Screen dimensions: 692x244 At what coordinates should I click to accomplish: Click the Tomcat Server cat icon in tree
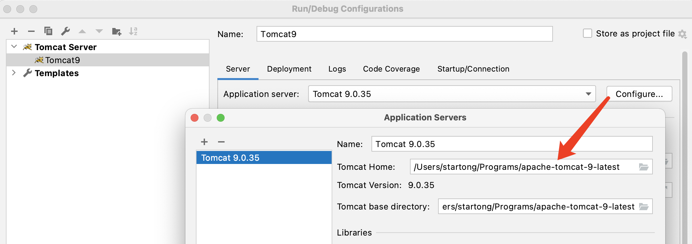click(x=27, y=47)
